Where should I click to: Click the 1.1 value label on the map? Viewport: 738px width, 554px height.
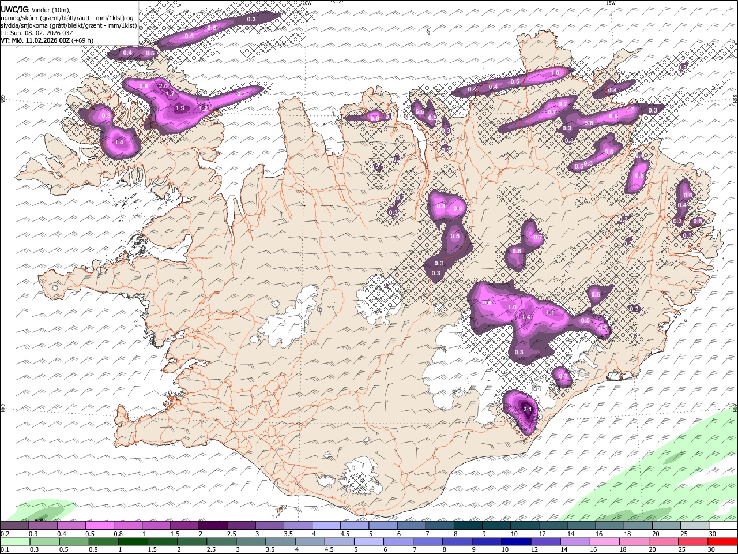[549, 313]
